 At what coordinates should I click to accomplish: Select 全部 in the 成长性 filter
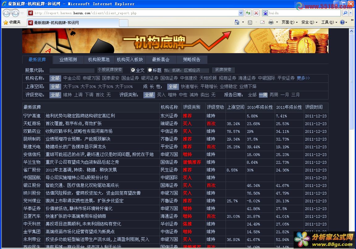click(173, 87)
